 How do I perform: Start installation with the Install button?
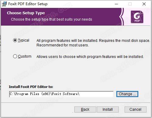108,110
